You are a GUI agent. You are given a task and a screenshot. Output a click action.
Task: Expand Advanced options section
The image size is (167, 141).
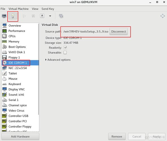(58, 60)
